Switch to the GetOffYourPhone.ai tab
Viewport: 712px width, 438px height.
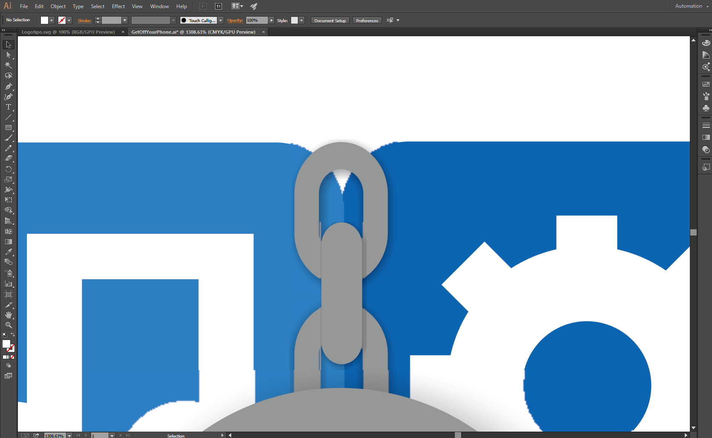pyautogui.click(x=193, y=32)
